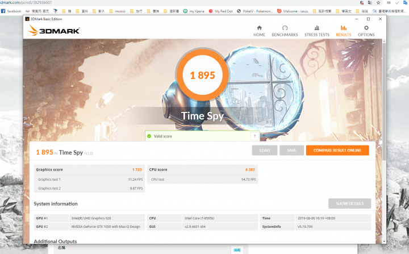This screenshot has height=254, width=409.
Task: Click the scrollbar down arrow in 3DMark
Action: pyautogui.click(x=384, y=241)
